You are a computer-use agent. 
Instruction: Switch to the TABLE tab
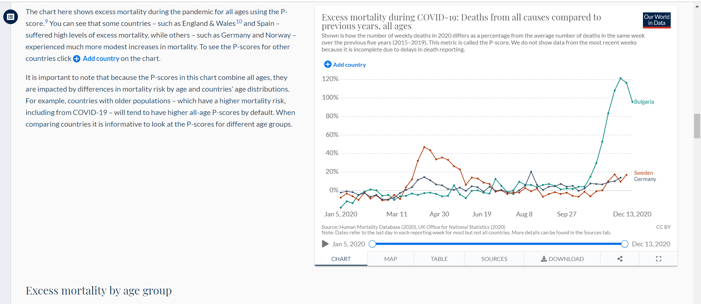click(x=439, y=259)
